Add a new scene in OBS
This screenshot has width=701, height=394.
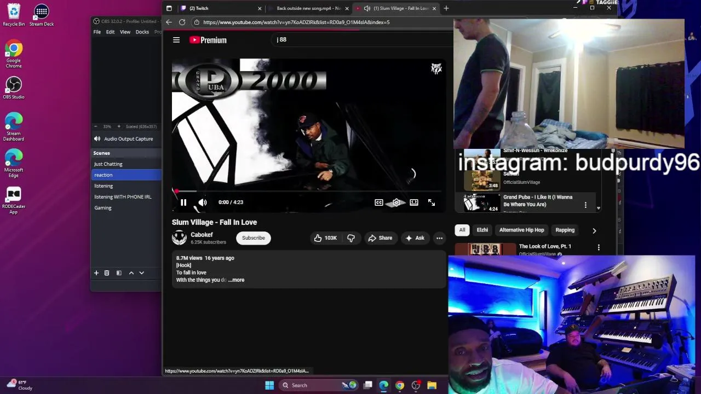point(96,273)
